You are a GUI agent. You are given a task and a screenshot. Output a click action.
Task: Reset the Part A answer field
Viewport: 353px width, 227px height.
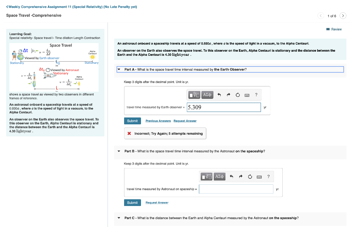[238, 95]
